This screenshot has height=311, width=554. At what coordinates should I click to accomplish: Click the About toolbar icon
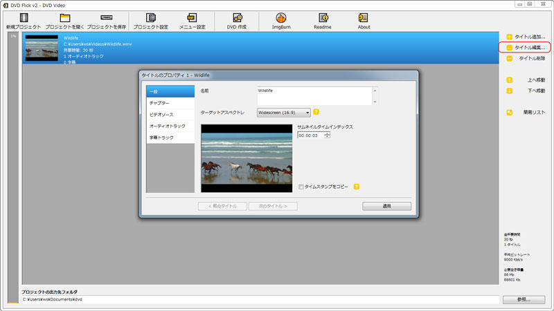click(x=363, y=17)
